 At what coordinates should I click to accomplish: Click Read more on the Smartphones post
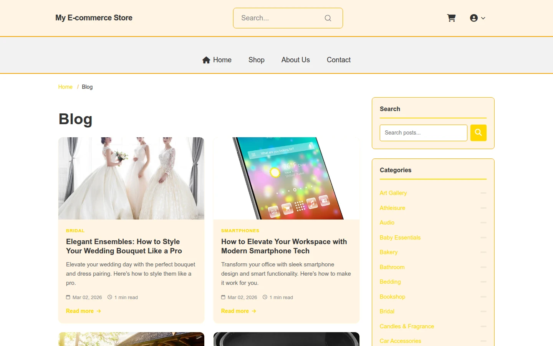tap(238, 311)
